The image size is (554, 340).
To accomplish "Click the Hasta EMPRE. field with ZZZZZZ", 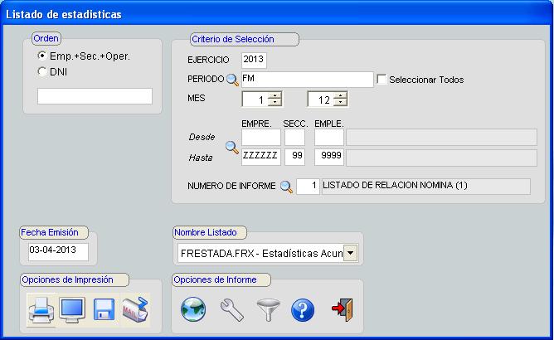I will coord(261,157).
